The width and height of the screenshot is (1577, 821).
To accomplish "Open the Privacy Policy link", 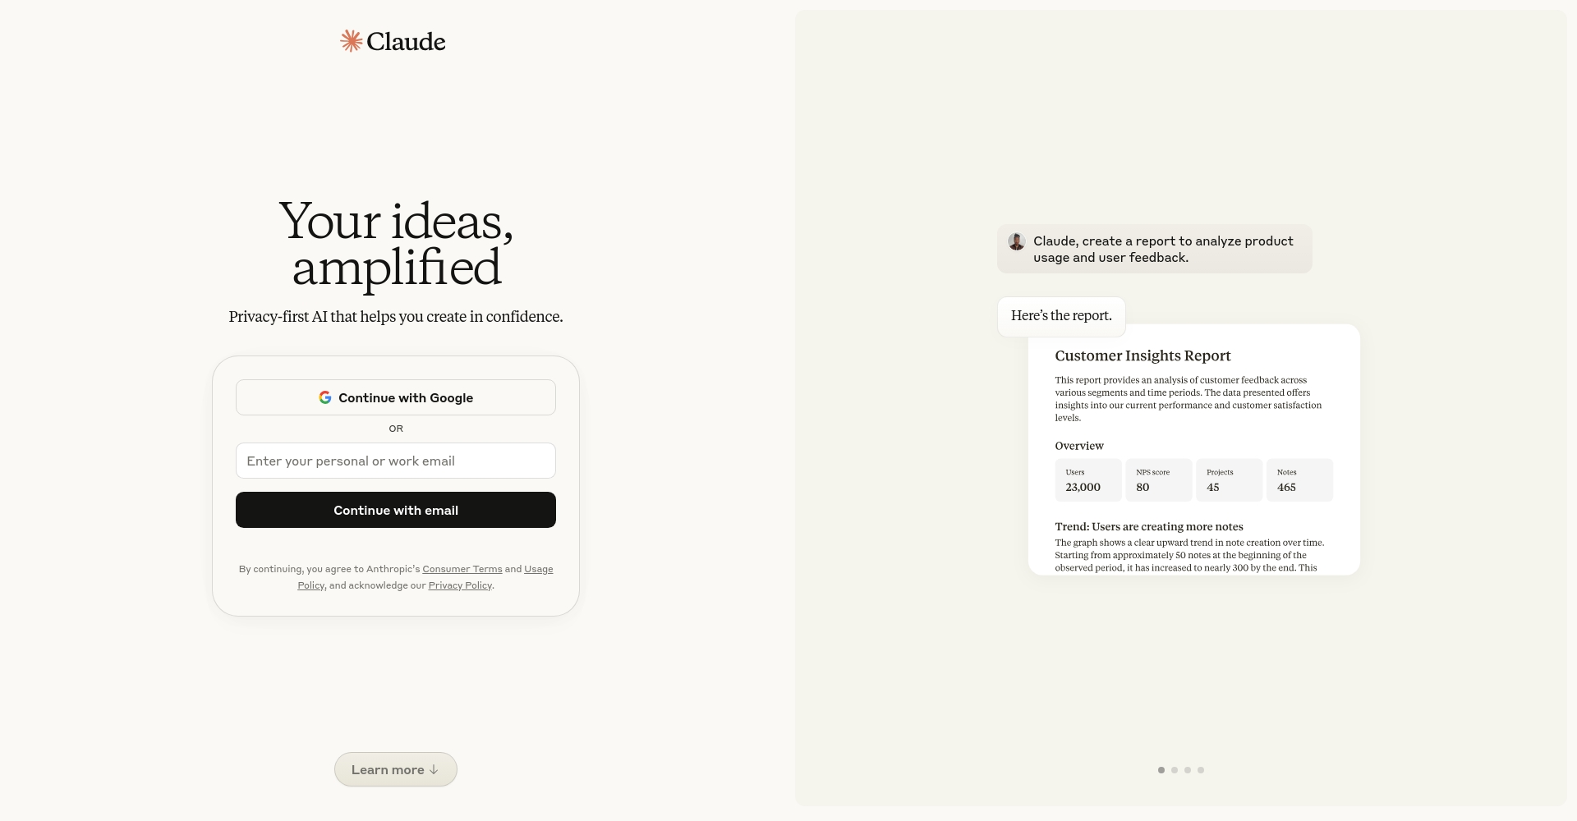I will pos(460,585).
